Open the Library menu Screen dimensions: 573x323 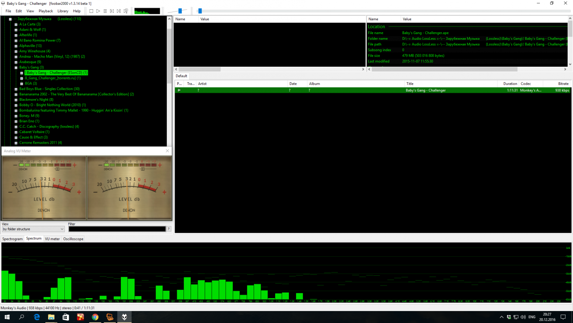pos(63,11)
